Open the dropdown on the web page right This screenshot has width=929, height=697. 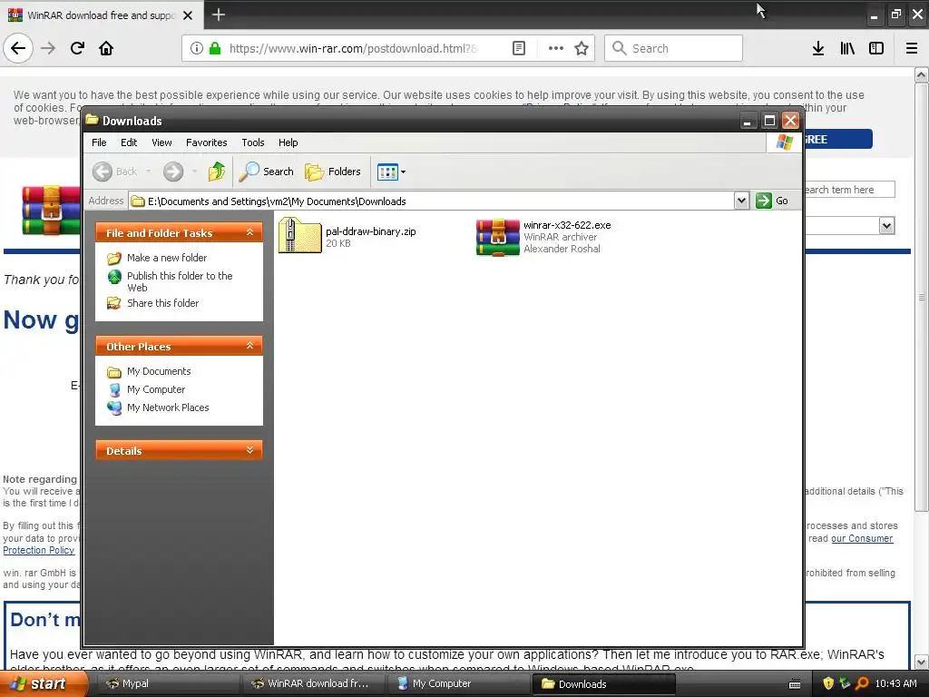886,225
